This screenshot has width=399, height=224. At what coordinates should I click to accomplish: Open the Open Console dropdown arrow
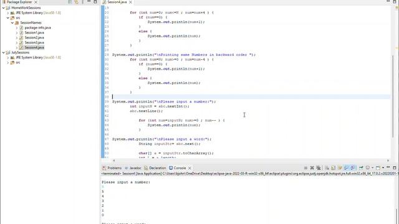pos(383,168)
